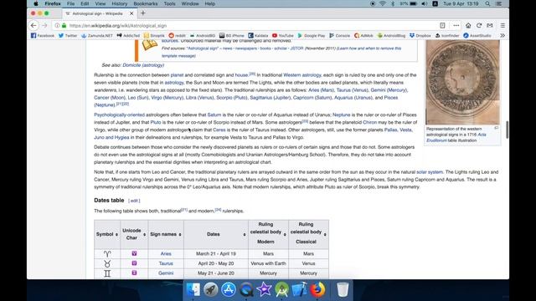
Task: Click the page vertical scrollbar thumb
Action: [x=507, y=130]
